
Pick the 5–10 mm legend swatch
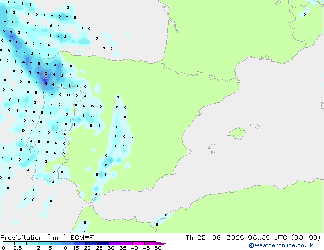pos(56,243)
